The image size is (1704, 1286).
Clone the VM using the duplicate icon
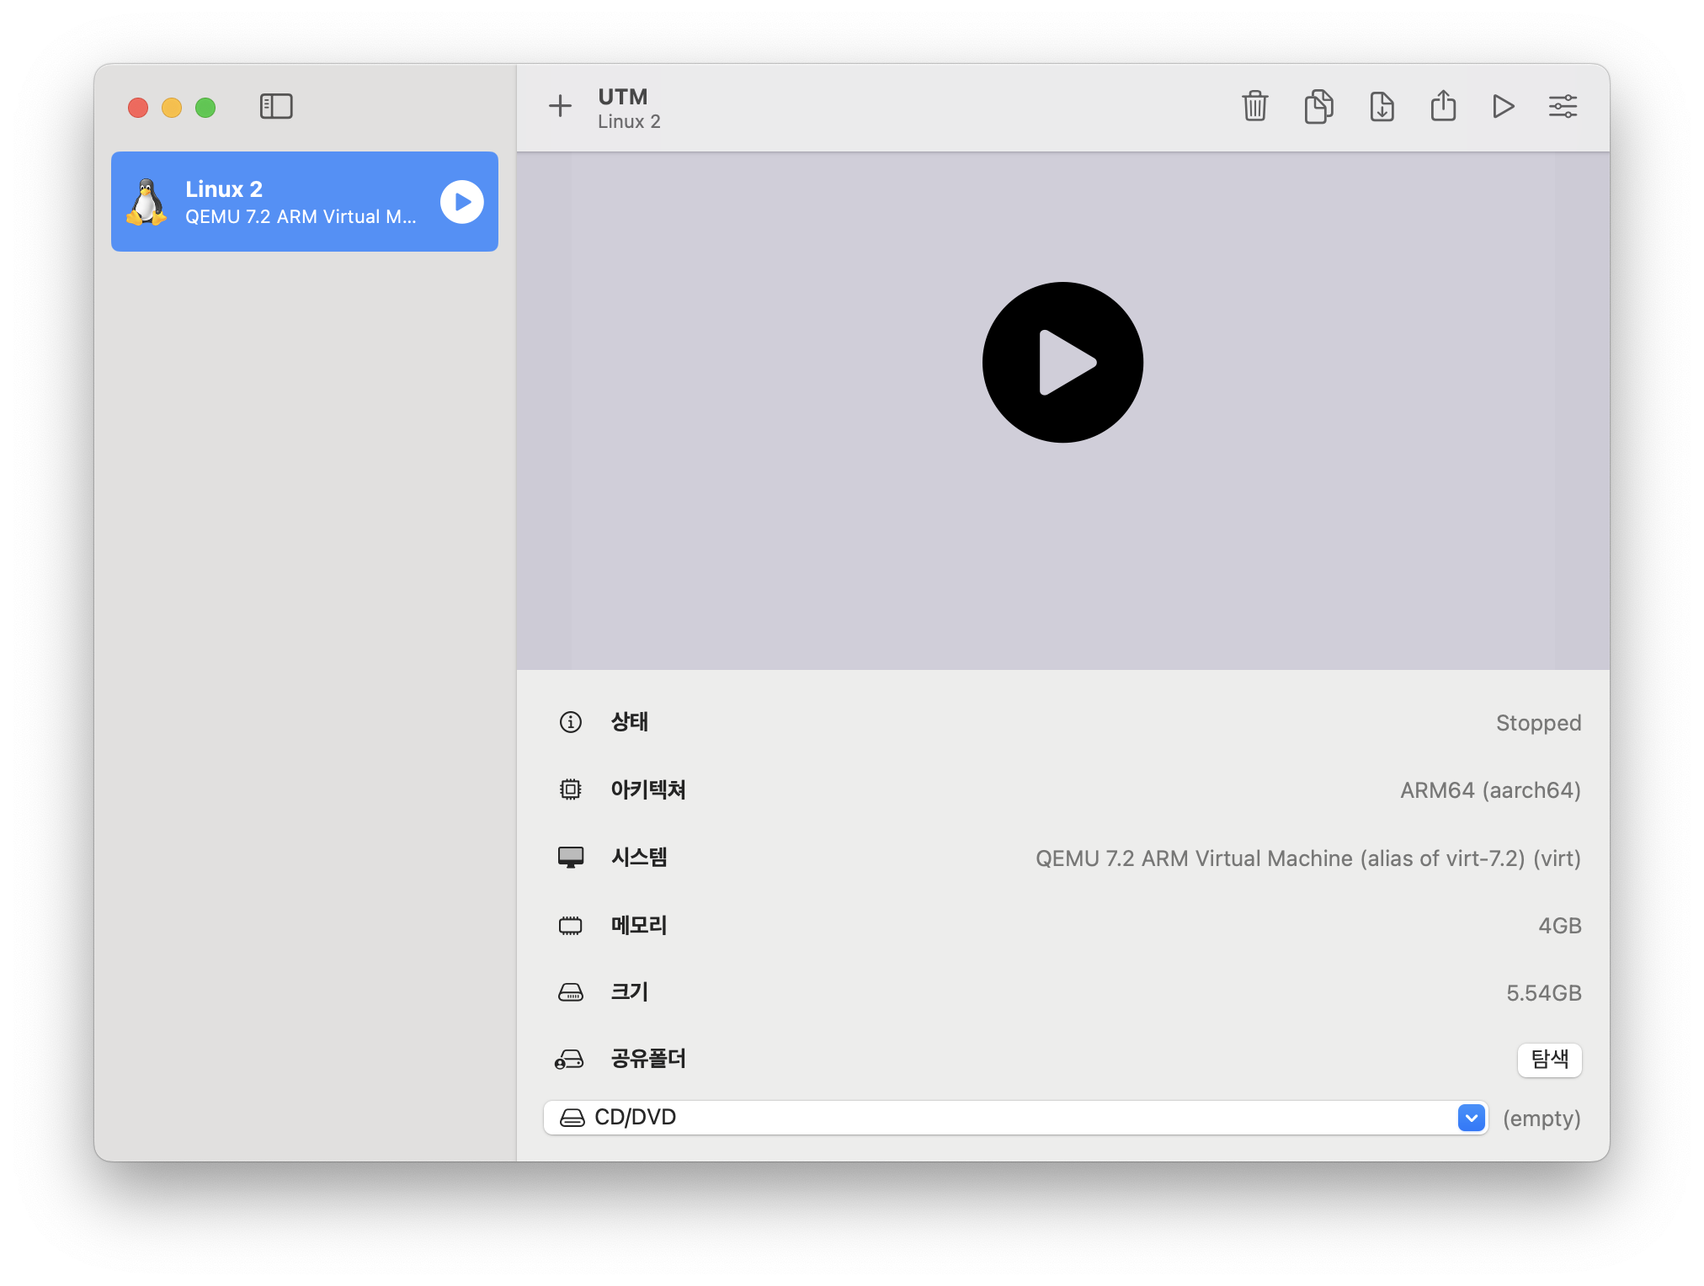pyautogui.click(x=1318, y=106)
